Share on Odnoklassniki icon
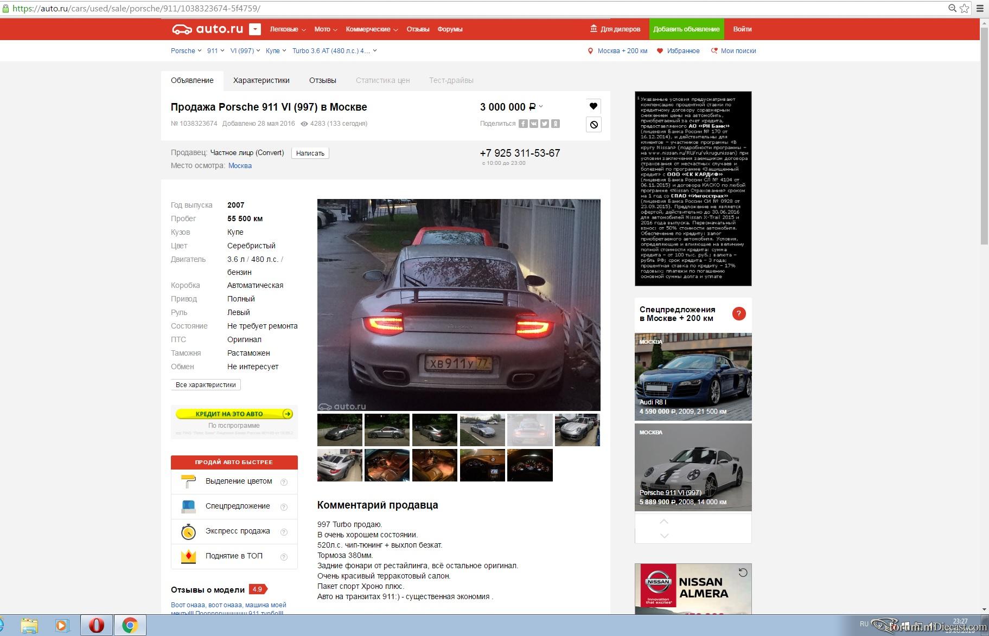Screen dimensions: 989x636 click(556, 124)
